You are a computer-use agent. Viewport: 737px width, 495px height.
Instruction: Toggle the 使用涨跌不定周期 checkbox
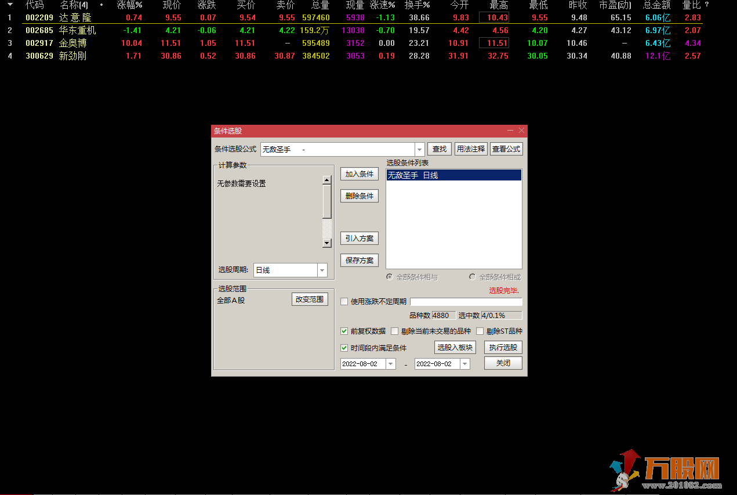tap(344, 302)
